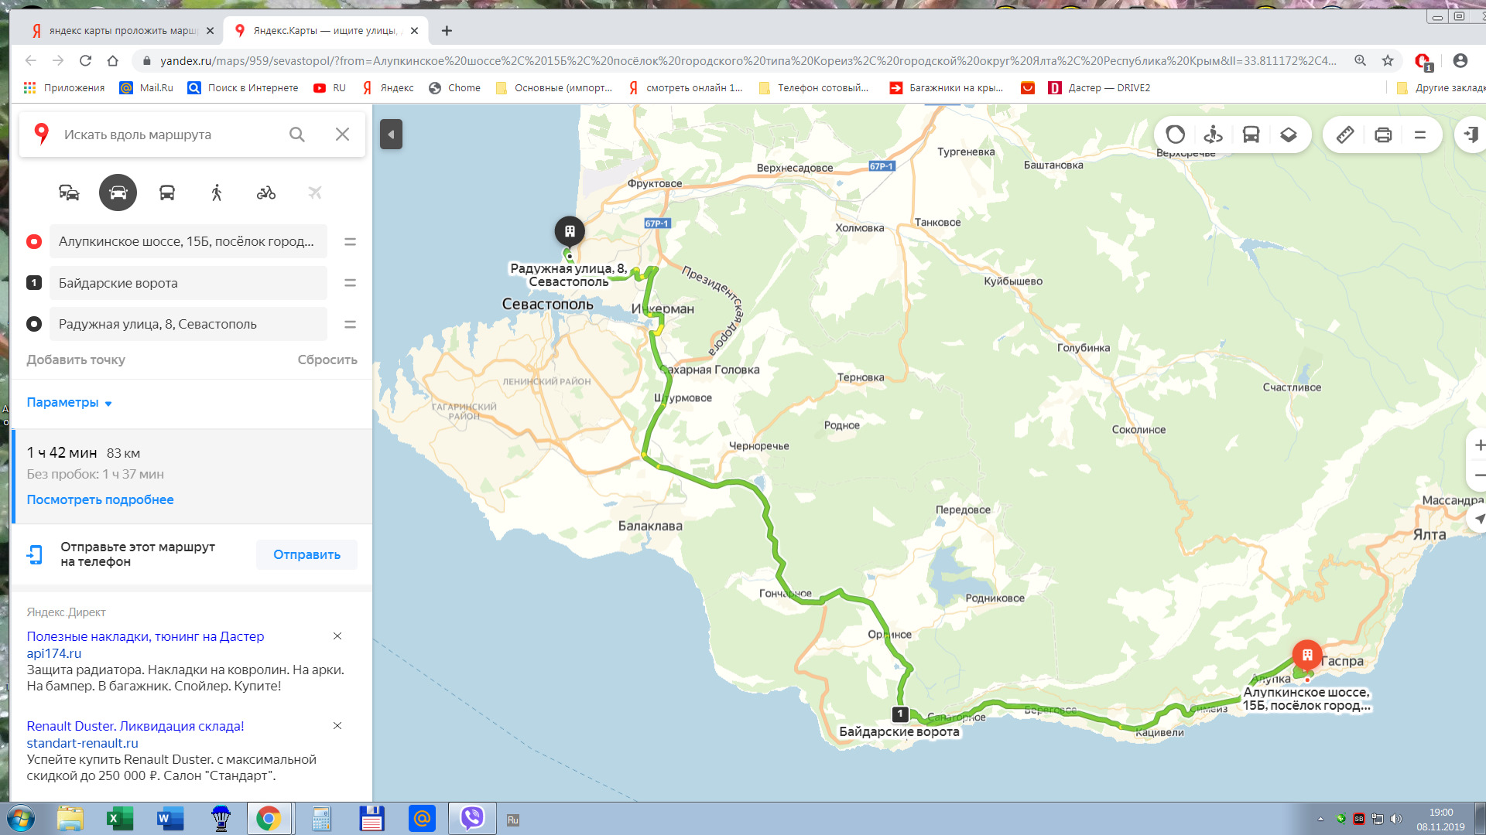
Task: Select the taxi route mode icon
Action: tap(69, 193)
